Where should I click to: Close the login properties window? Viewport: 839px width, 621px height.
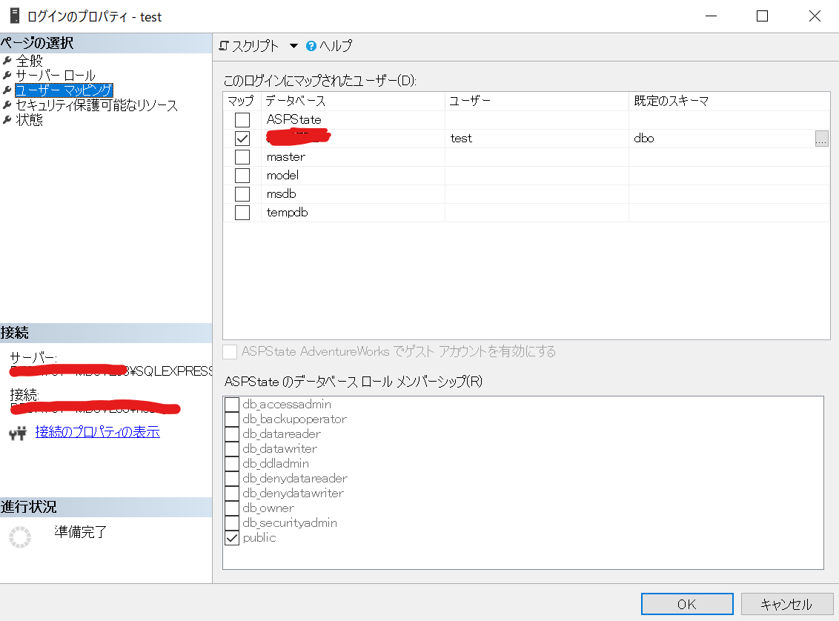(x=815, y=16)
